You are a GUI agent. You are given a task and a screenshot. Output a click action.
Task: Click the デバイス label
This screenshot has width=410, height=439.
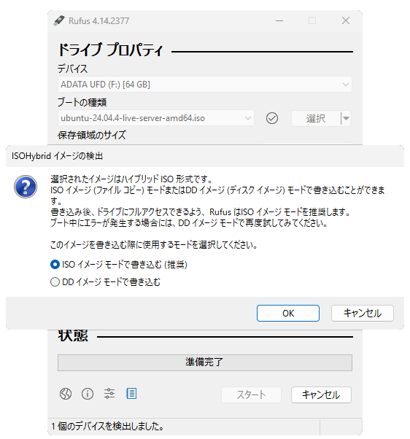pyautogui.click(x=72, y=69)
